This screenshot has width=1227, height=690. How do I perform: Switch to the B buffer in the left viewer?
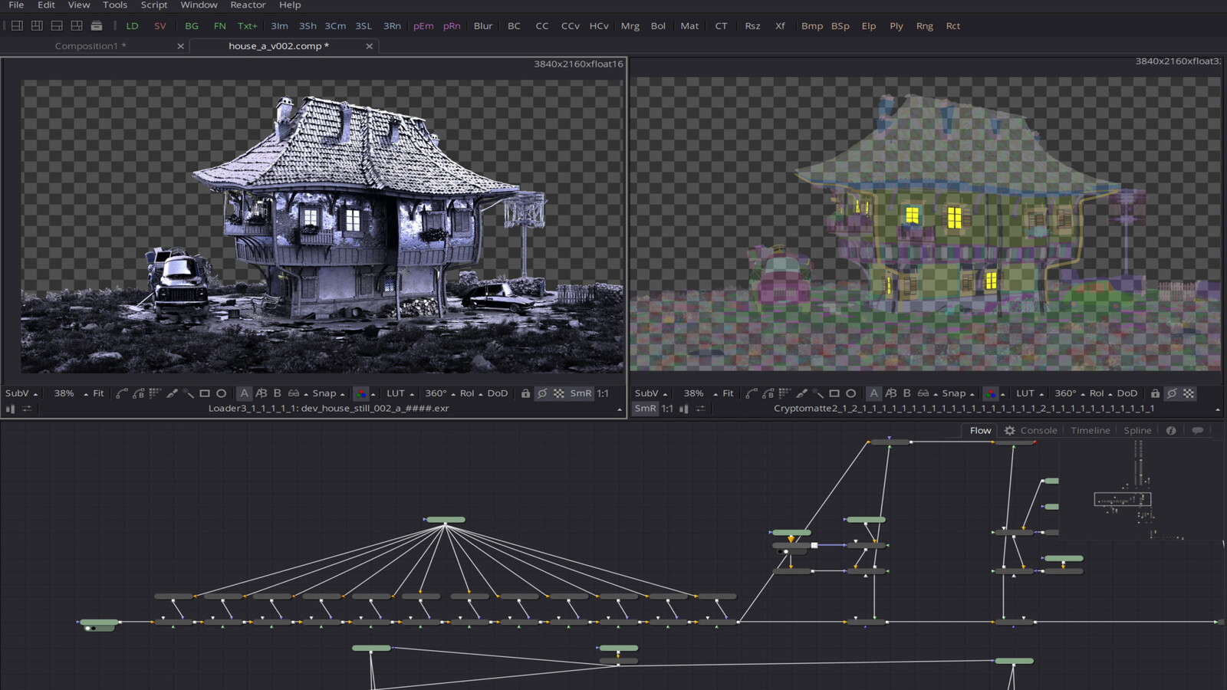point(277,393)
